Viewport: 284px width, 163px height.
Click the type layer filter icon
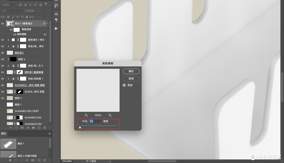[x=30, y=5]
